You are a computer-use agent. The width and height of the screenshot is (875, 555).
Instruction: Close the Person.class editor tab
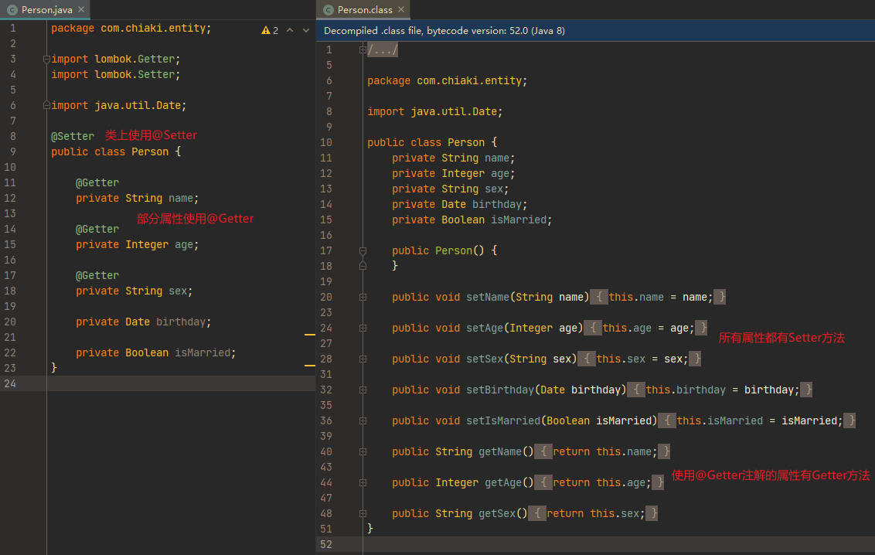pyautogui.click(x=403, y=10)
